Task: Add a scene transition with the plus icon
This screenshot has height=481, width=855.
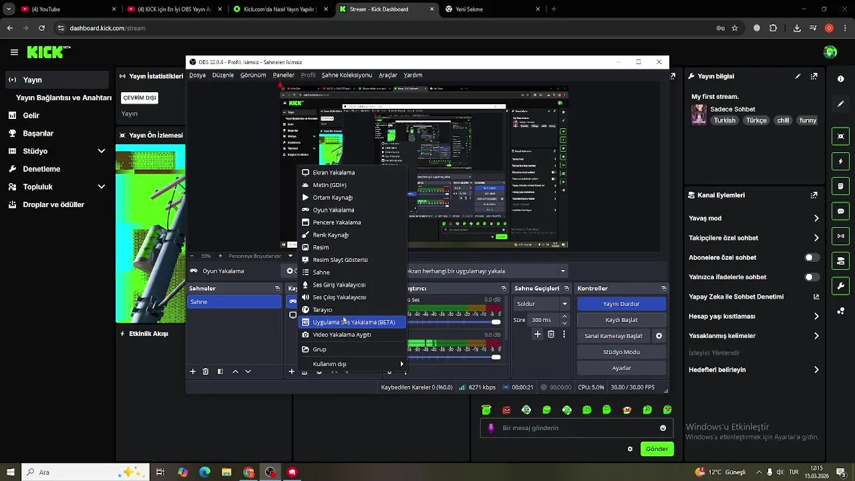Action: click(537, 334)
